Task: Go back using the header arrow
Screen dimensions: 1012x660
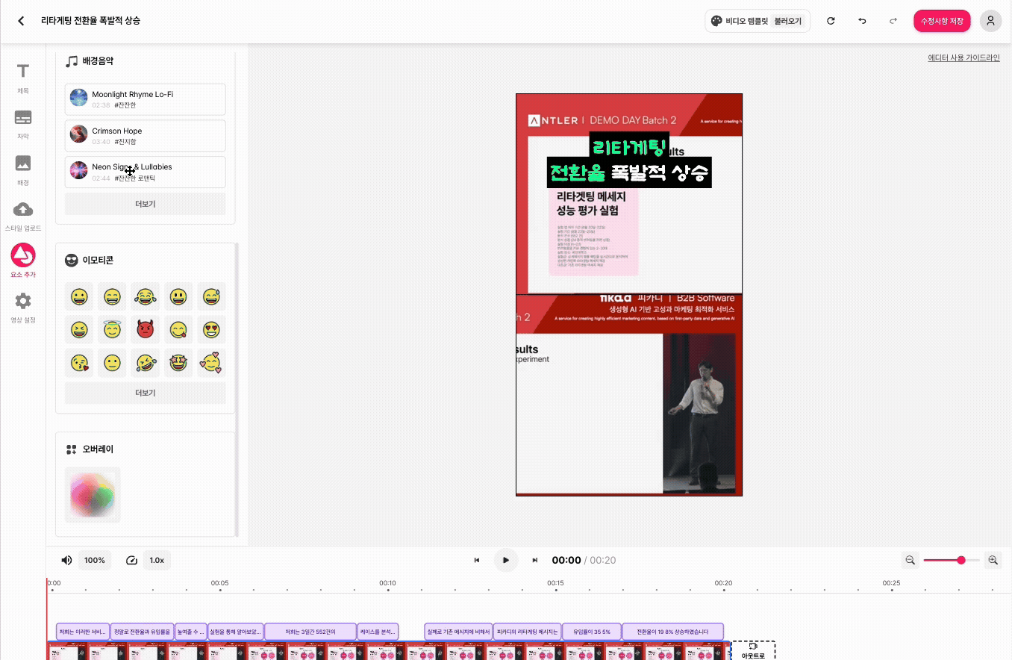Action: pyautogui.click(x=21, y=21)
